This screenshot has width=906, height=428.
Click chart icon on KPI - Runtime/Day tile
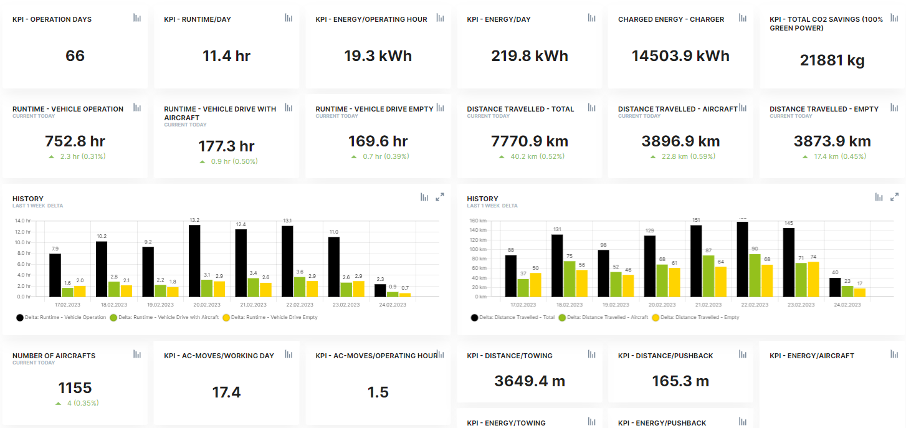pos(288,18)
